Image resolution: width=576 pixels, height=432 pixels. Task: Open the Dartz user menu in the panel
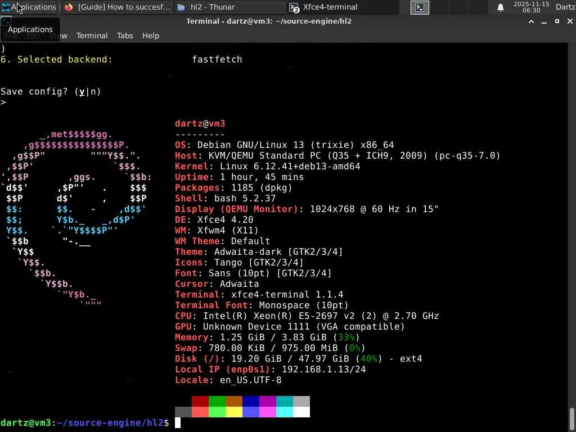point(565,7)
